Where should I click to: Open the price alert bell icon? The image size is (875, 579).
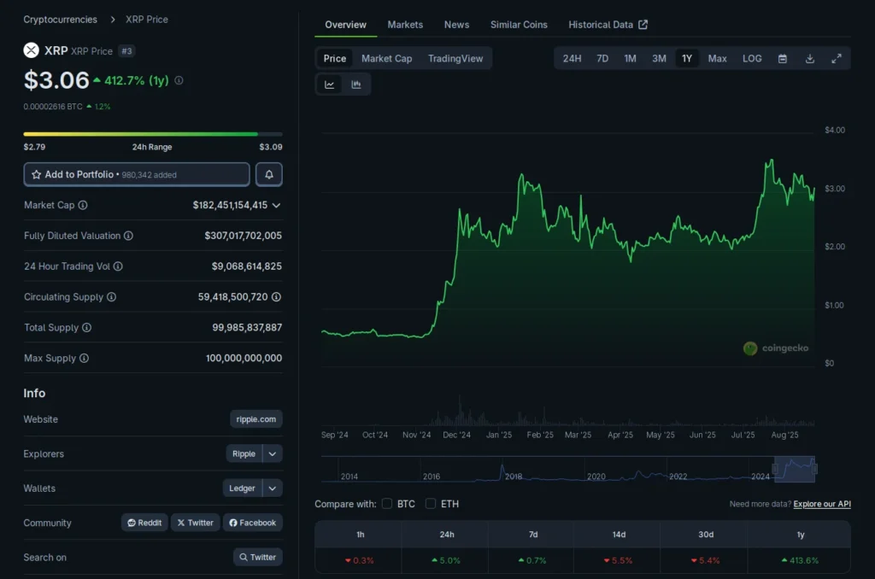point(269,174)
